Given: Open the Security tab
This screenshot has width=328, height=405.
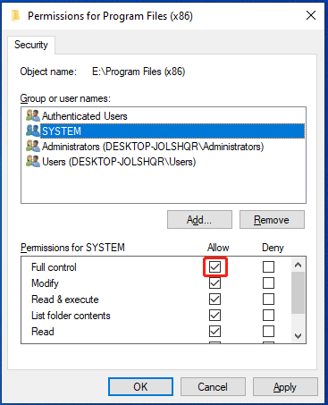Looking at the screenshot, I should pos(31,45).
